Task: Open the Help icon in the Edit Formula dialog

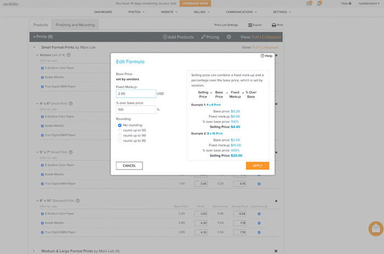Action: (x=262, y=56)
